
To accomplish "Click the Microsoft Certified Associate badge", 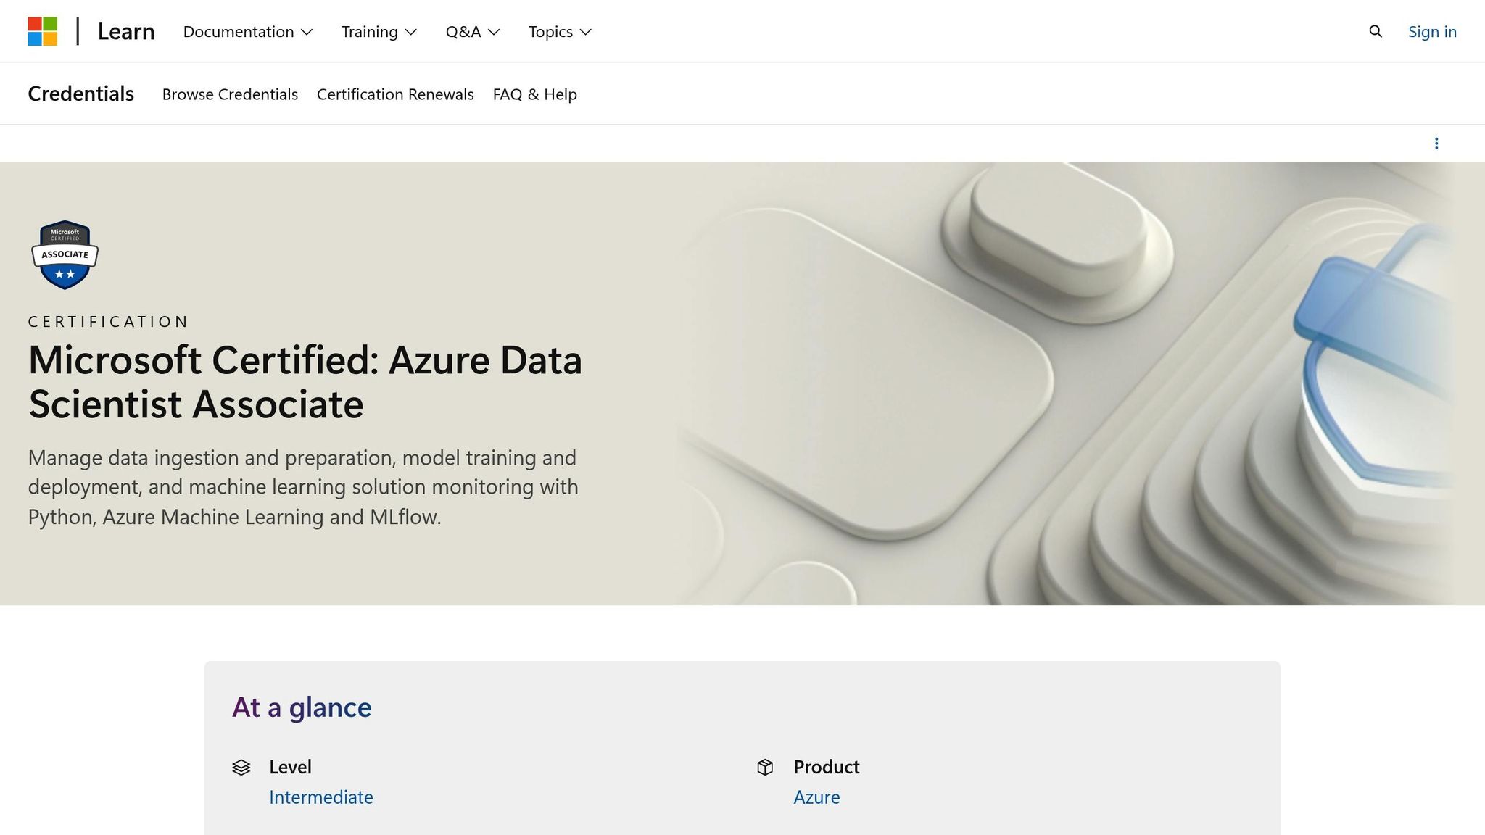I will point(65,255).
